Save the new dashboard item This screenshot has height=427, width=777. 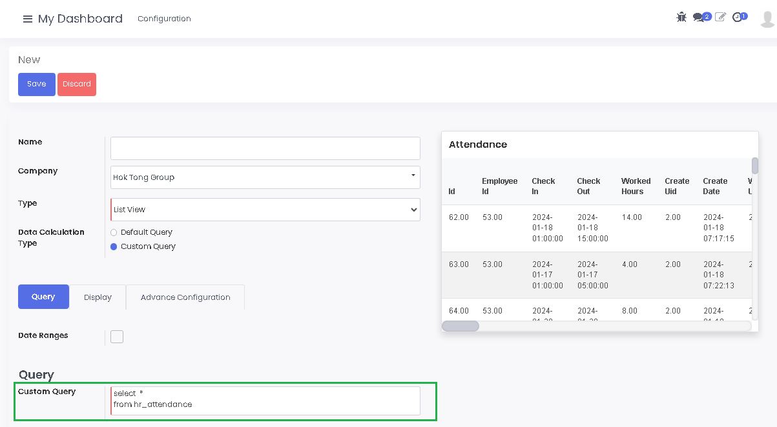pyautogui.click(x=36, y=84)
